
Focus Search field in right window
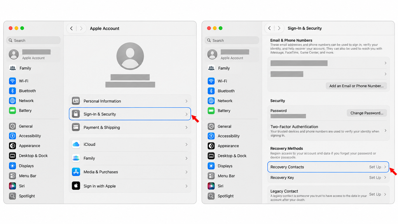232,40
